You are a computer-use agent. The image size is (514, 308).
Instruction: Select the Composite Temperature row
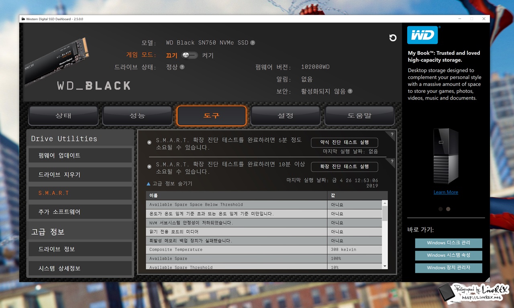click(x=264, y=249)
